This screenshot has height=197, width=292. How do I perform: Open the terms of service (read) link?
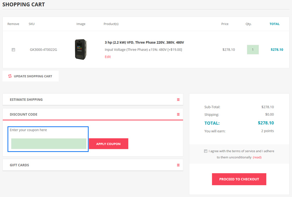pos(257,157)
